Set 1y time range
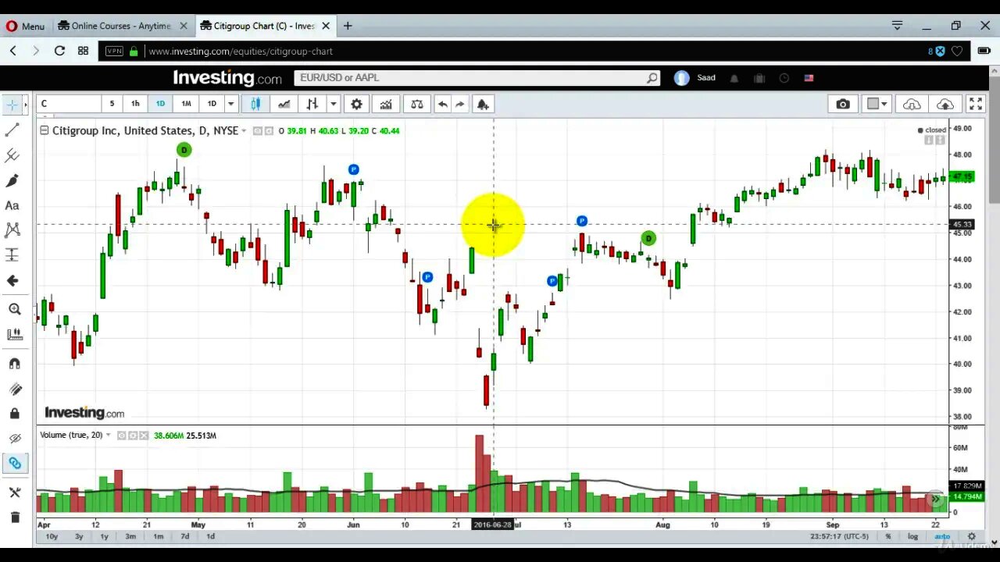 [x=104, y=536]
